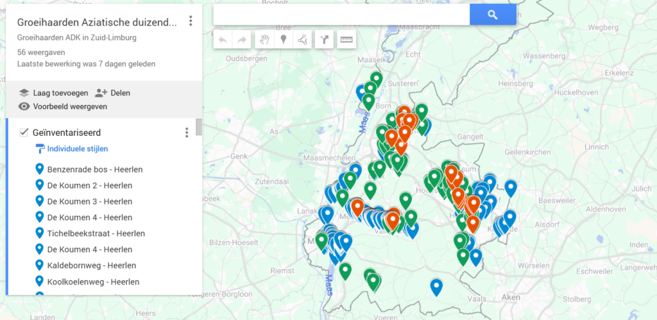657x320 pixels.
Task: Select Koolkoelenweg - Heerlen list item
Action: click(x=93, y=282)
